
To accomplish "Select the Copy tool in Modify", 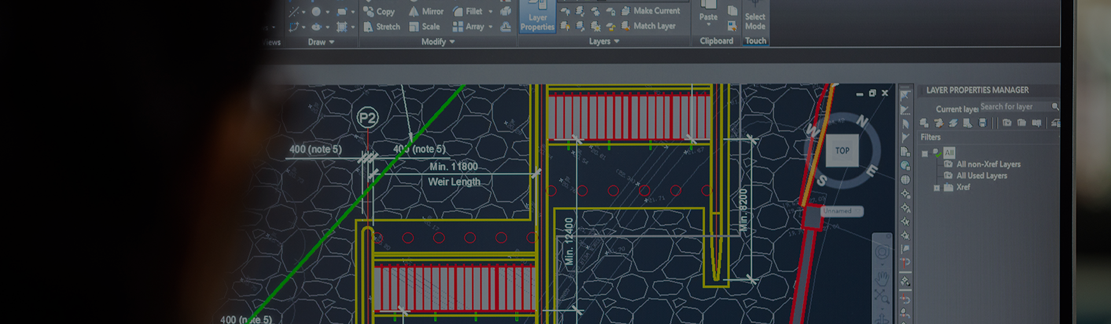I will click(x=379, y=12).
